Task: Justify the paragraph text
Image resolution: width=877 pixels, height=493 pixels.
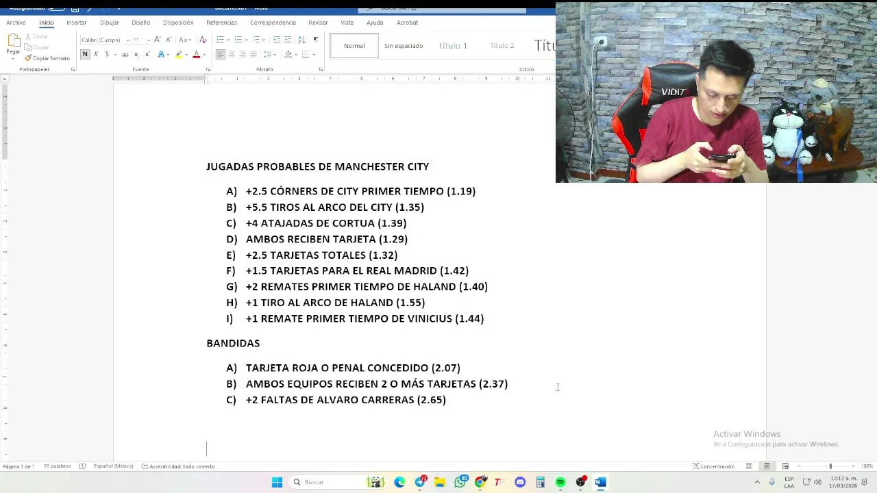Action: point(254,54)
